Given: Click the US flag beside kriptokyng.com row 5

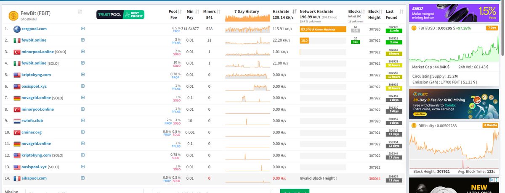Looking at the screenshot, I should coord(16,75).
